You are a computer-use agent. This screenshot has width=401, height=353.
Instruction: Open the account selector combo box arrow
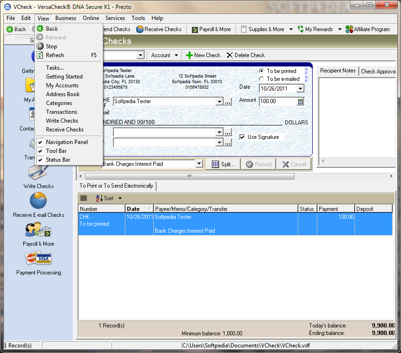pos(140,55)
